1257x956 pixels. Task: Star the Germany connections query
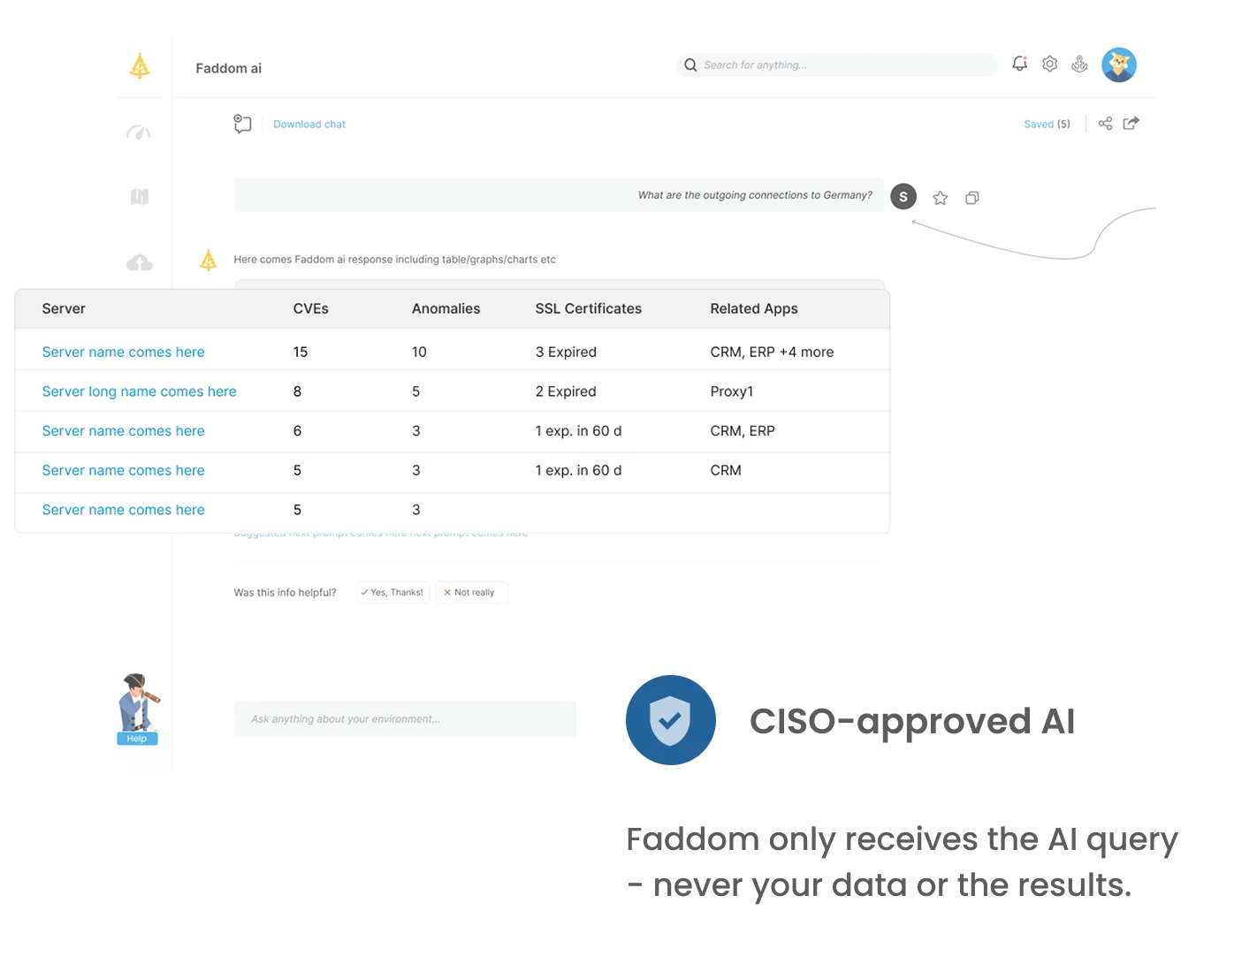click(x=941, y=198)
